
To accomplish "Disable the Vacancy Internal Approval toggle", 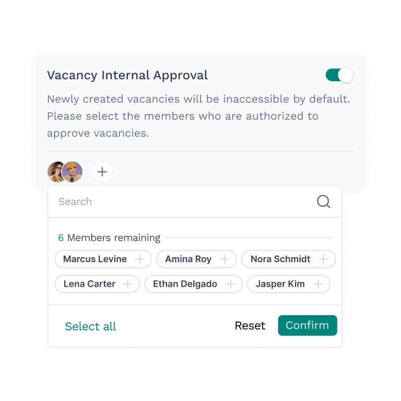I will pos(339,75).
